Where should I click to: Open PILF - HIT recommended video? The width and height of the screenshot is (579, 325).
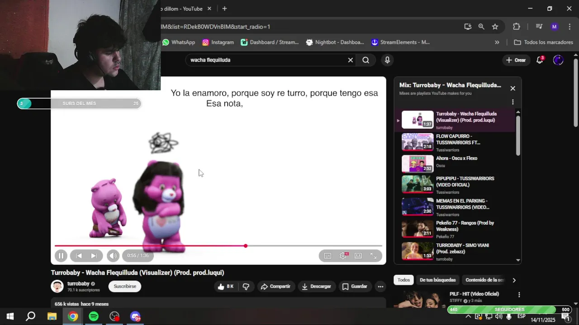click(x=474, y=294)
